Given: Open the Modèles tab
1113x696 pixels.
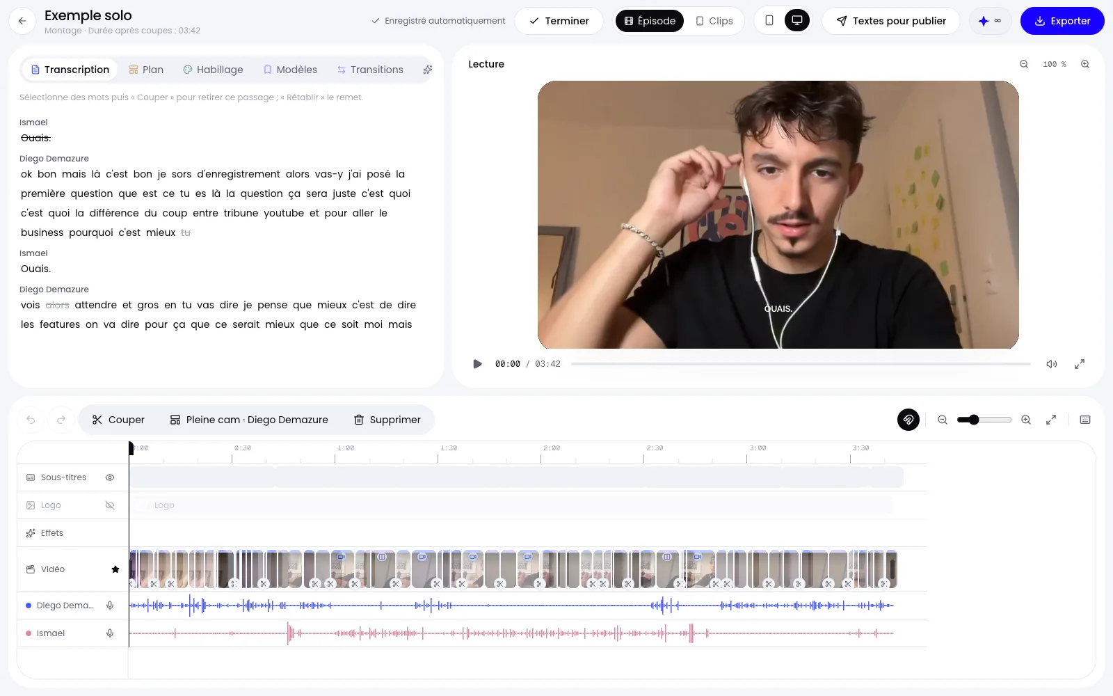Looking at the screenshot, I should 290,70.
